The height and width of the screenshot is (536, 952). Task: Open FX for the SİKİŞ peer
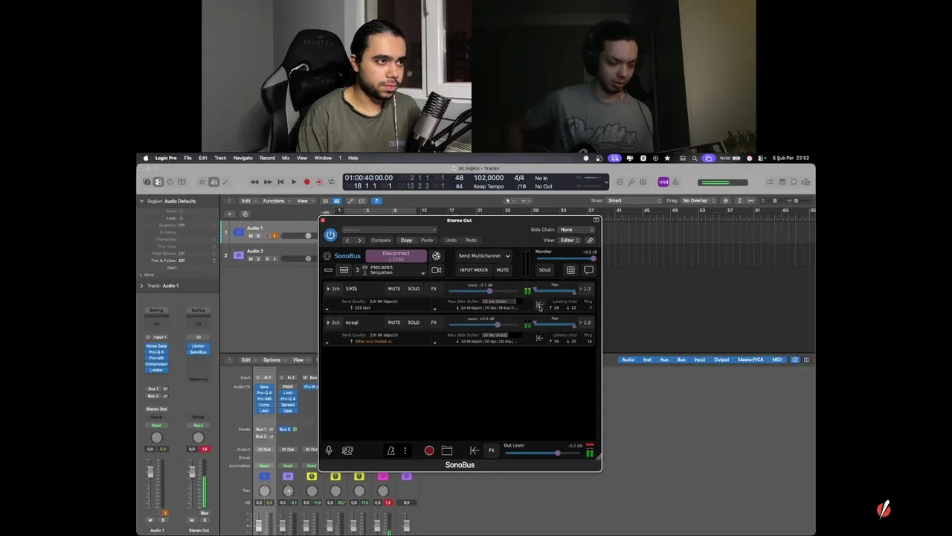click(434, 289)
